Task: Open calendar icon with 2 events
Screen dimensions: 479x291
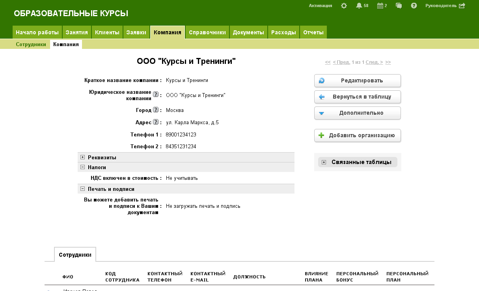Action: coord(380,6)
